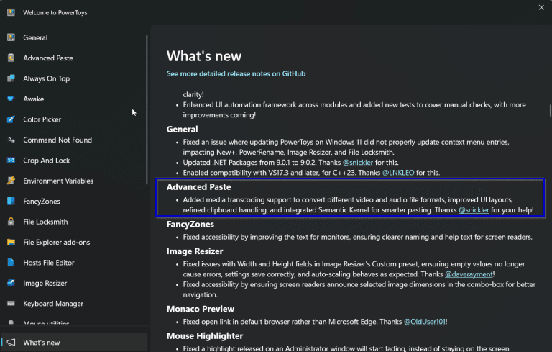Open @snickler link under Advanced Paste

point(474,210)
